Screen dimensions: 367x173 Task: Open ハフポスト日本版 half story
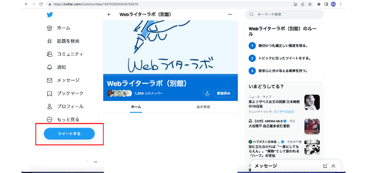(x=274, y=151)
